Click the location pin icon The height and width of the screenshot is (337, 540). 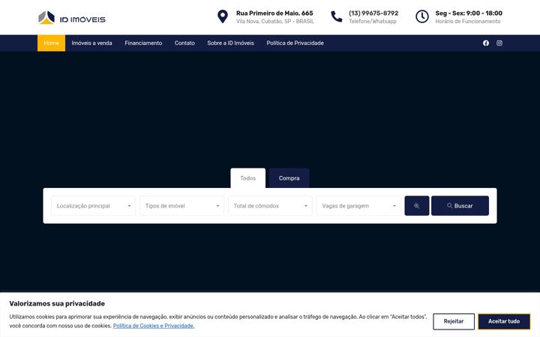click(223, 16)
